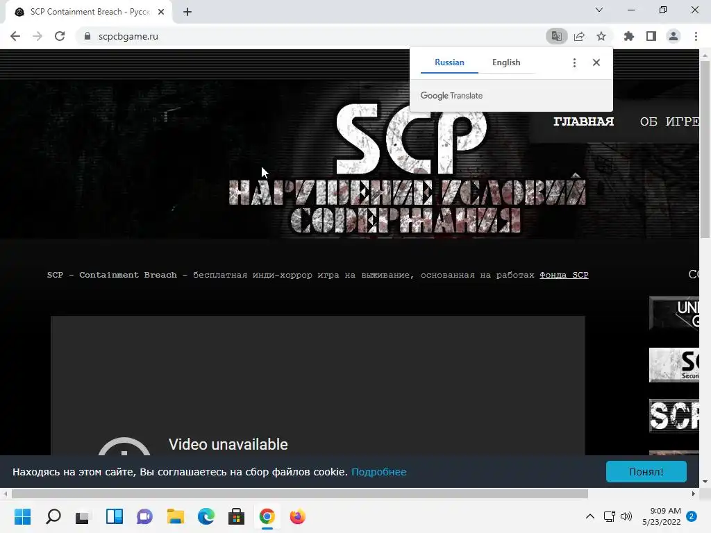Click the Подробнее cookie link
Viewport: 711px width, 533px height.
(378, 472)
